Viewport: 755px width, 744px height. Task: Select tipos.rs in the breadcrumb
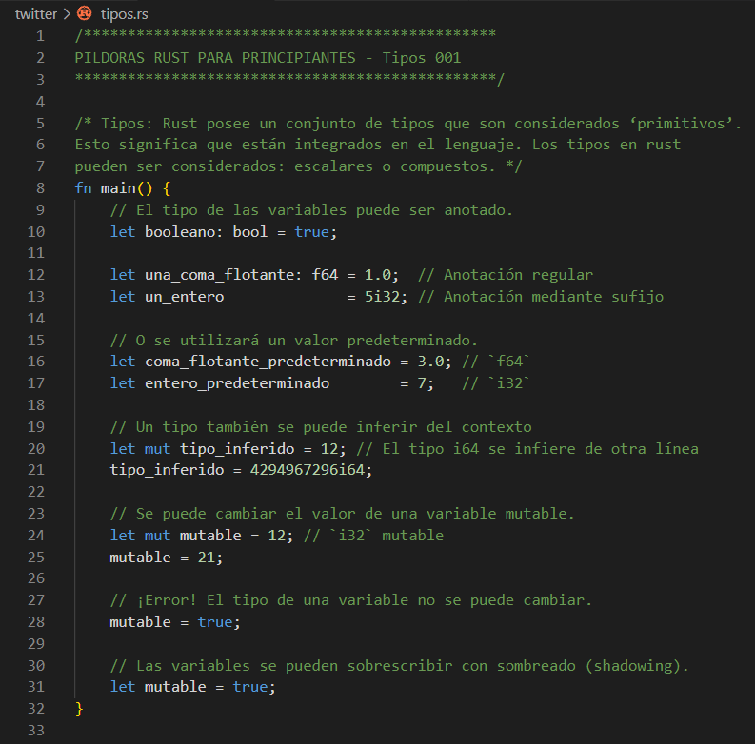(124, 14)
